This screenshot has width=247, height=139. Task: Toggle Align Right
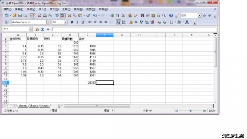pos(100,22)
